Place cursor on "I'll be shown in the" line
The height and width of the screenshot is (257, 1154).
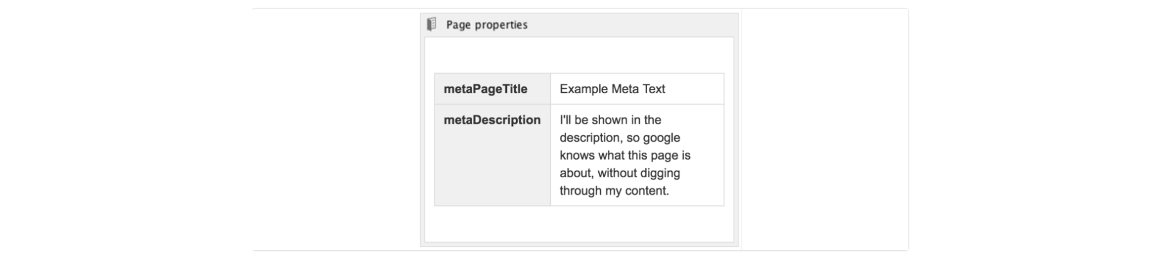click(610, 120)
